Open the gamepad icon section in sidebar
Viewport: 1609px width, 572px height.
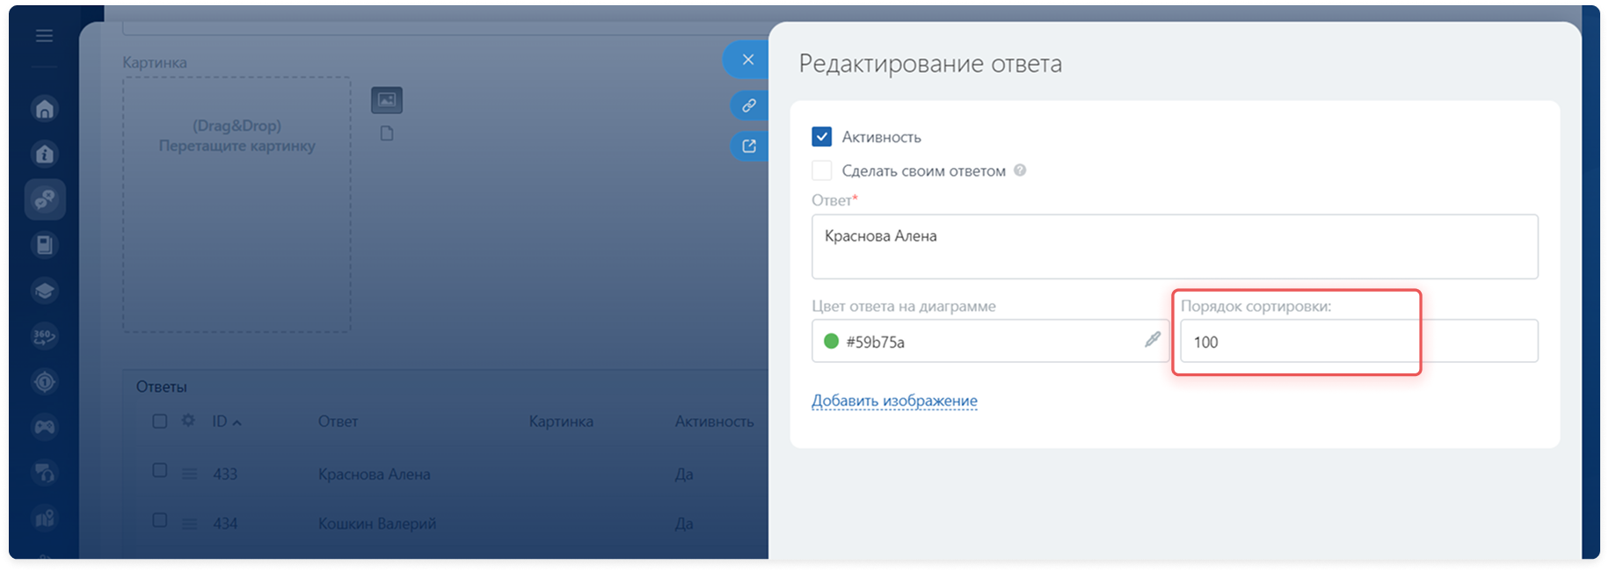(45, 427)
